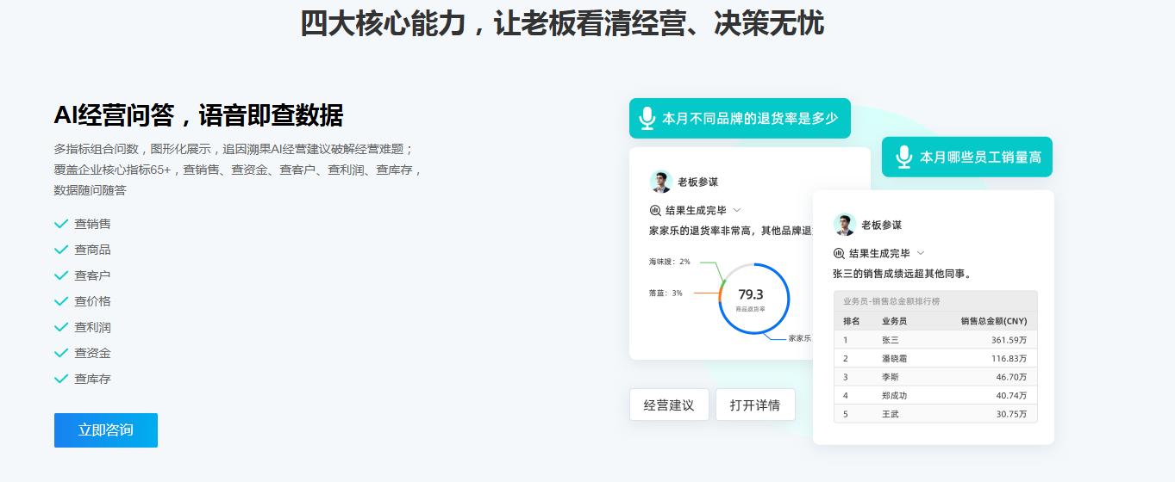Image resolution: width=1175 pixels, height=482 pixels.
Task: Expand 结果生成完毕 chevron in right card
Action: (x=921, y=253)
